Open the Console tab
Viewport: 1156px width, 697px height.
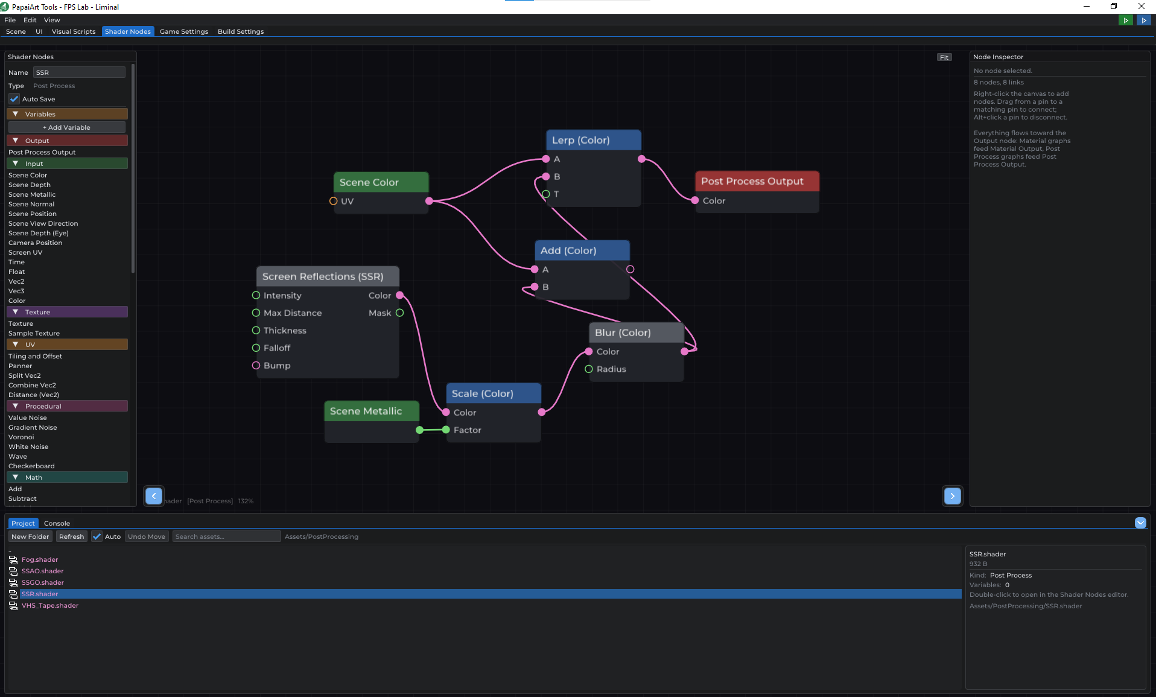pyautogui.click(x=57, y=523)
